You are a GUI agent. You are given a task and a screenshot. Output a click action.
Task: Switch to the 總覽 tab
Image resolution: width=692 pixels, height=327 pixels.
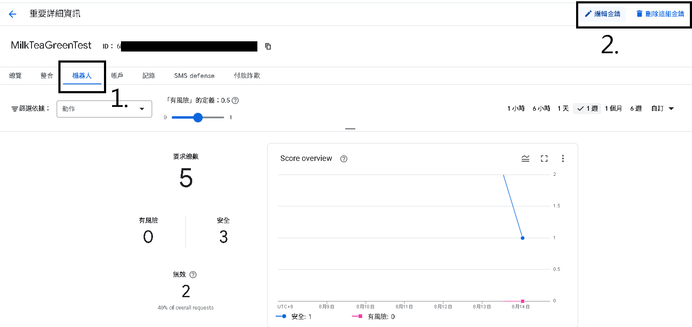15,75
